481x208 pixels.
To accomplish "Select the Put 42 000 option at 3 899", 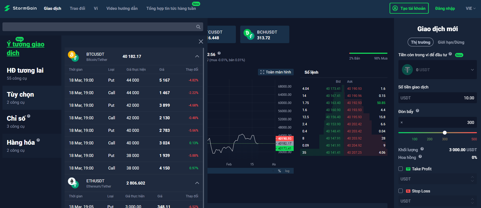I will coord(134,105).
